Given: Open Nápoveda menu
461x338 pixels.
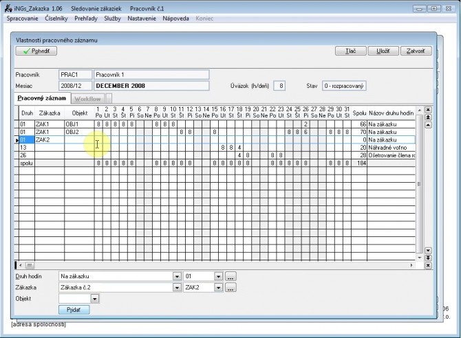Looking at the screenshot, I should coord(175,19).
